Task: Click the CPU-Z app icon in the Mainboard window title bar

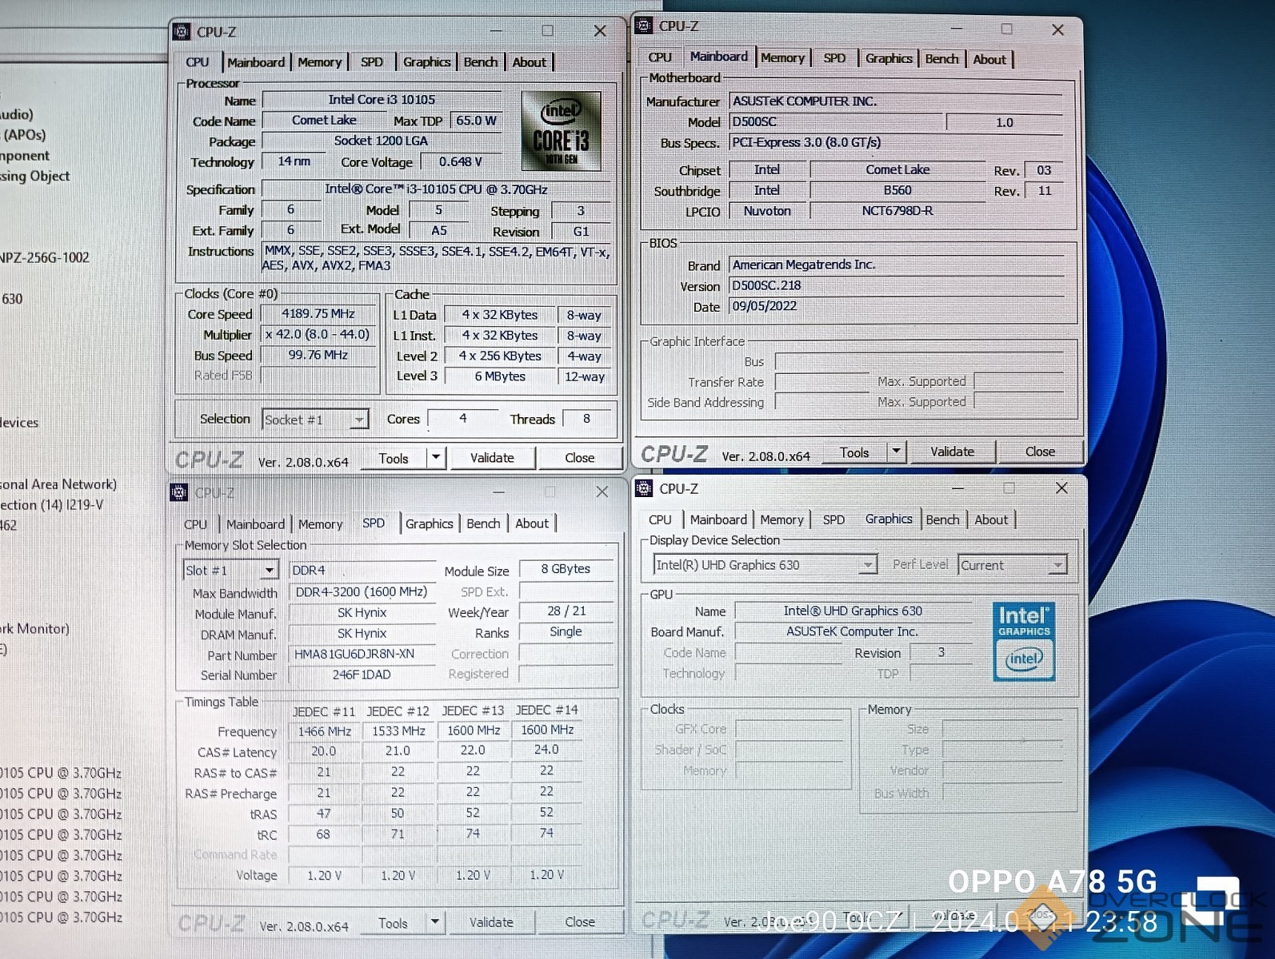Action: click(644, 26)
